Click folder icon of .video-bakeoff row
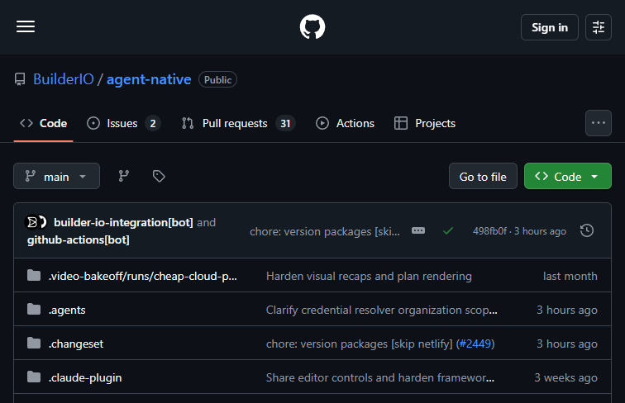This screenshot has height=403, width=625. coord(34,276)
